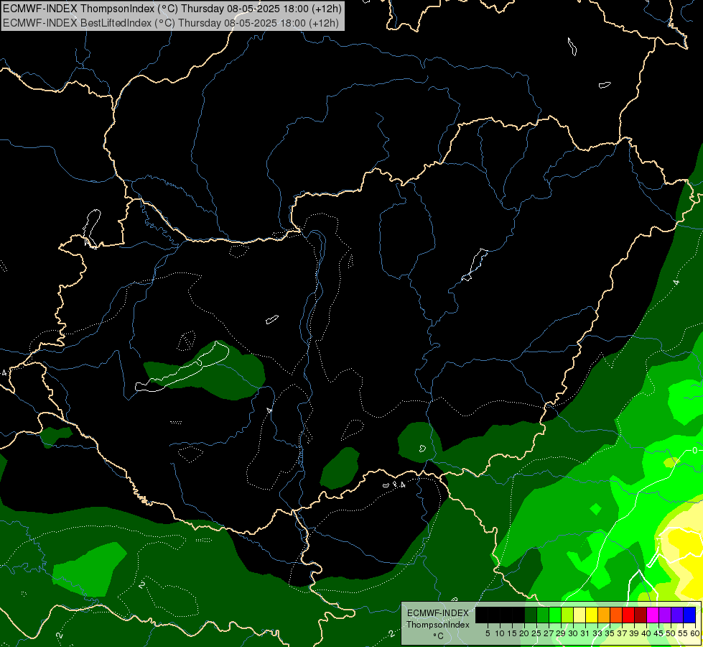Click legend tick value 15
The image size is (703, 647).
[512, 633]
